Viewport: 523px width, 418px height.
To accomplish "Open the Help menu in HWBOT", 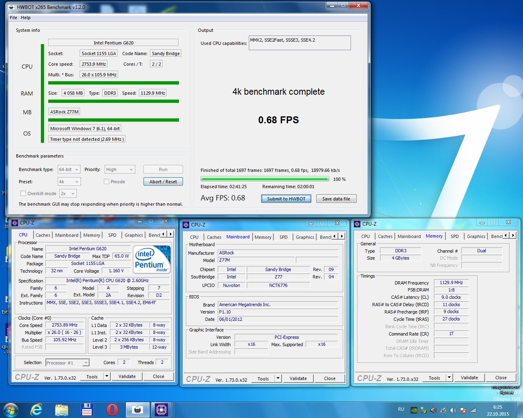I will click(x=26, y=18).
